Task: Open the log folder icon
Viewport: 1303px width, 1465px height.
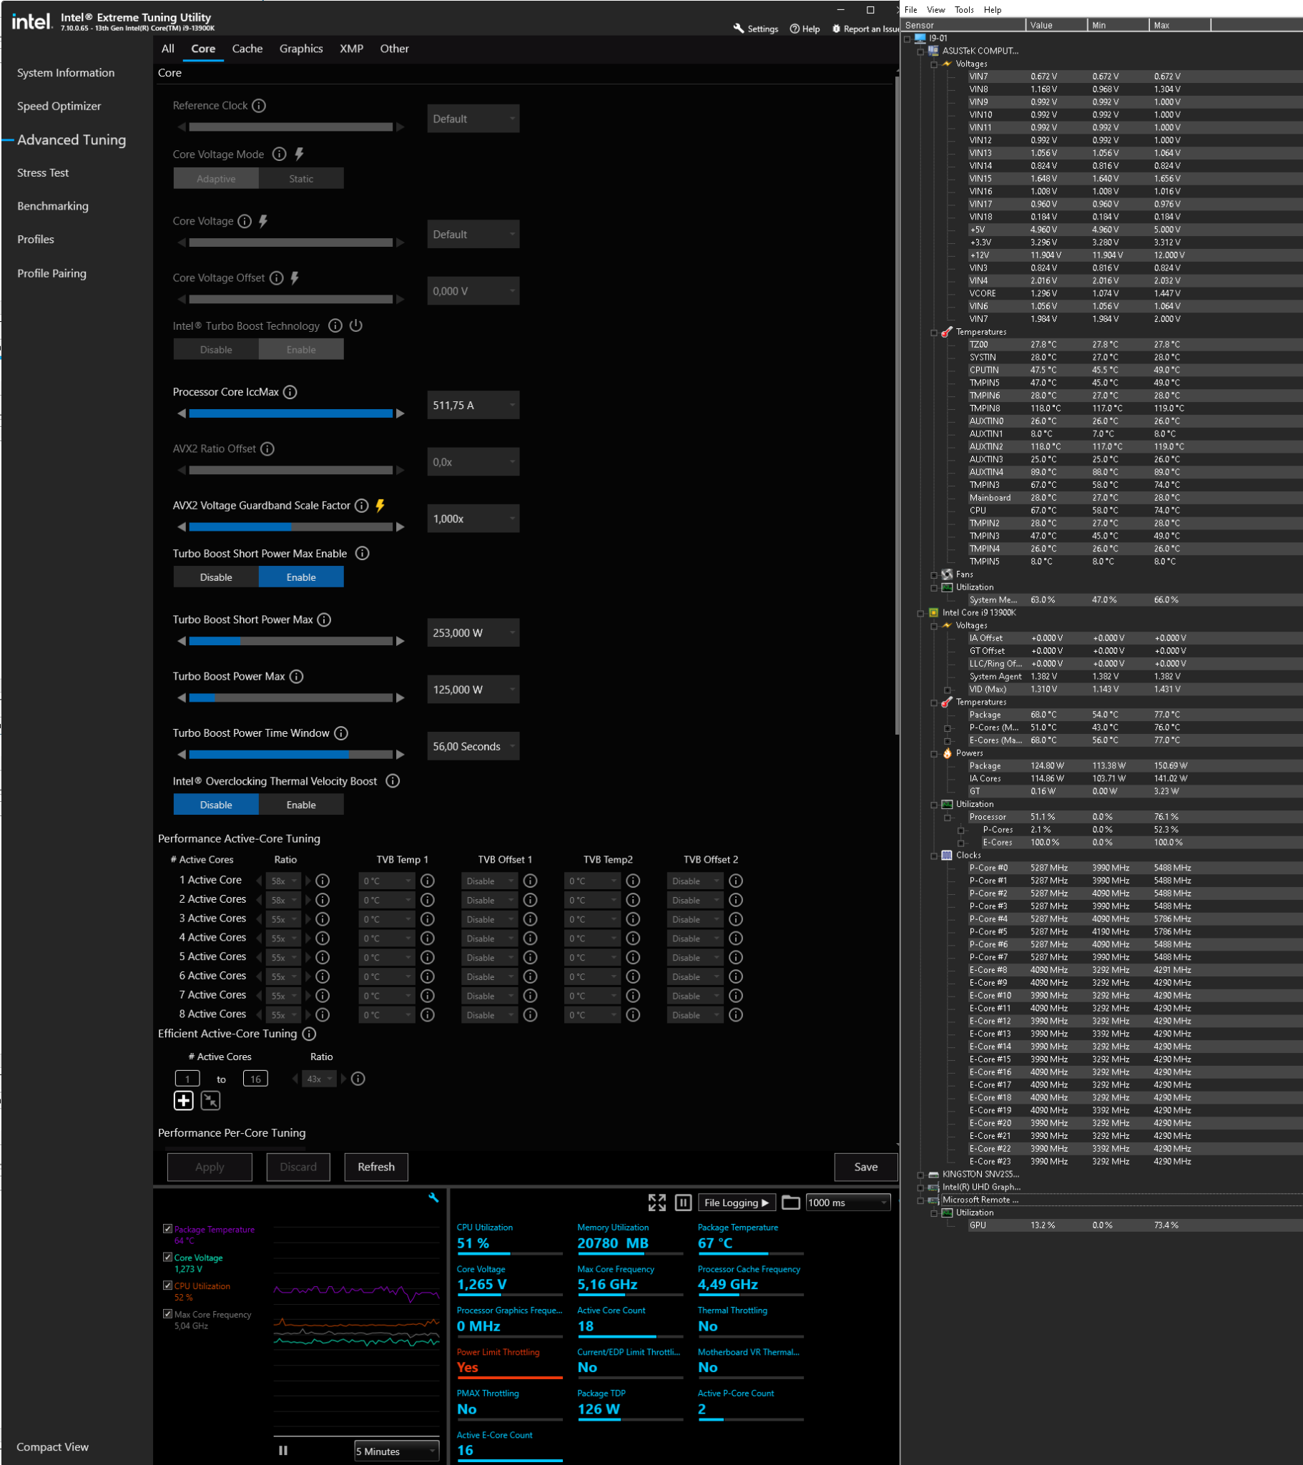Action: click(x=790, y=1202)
